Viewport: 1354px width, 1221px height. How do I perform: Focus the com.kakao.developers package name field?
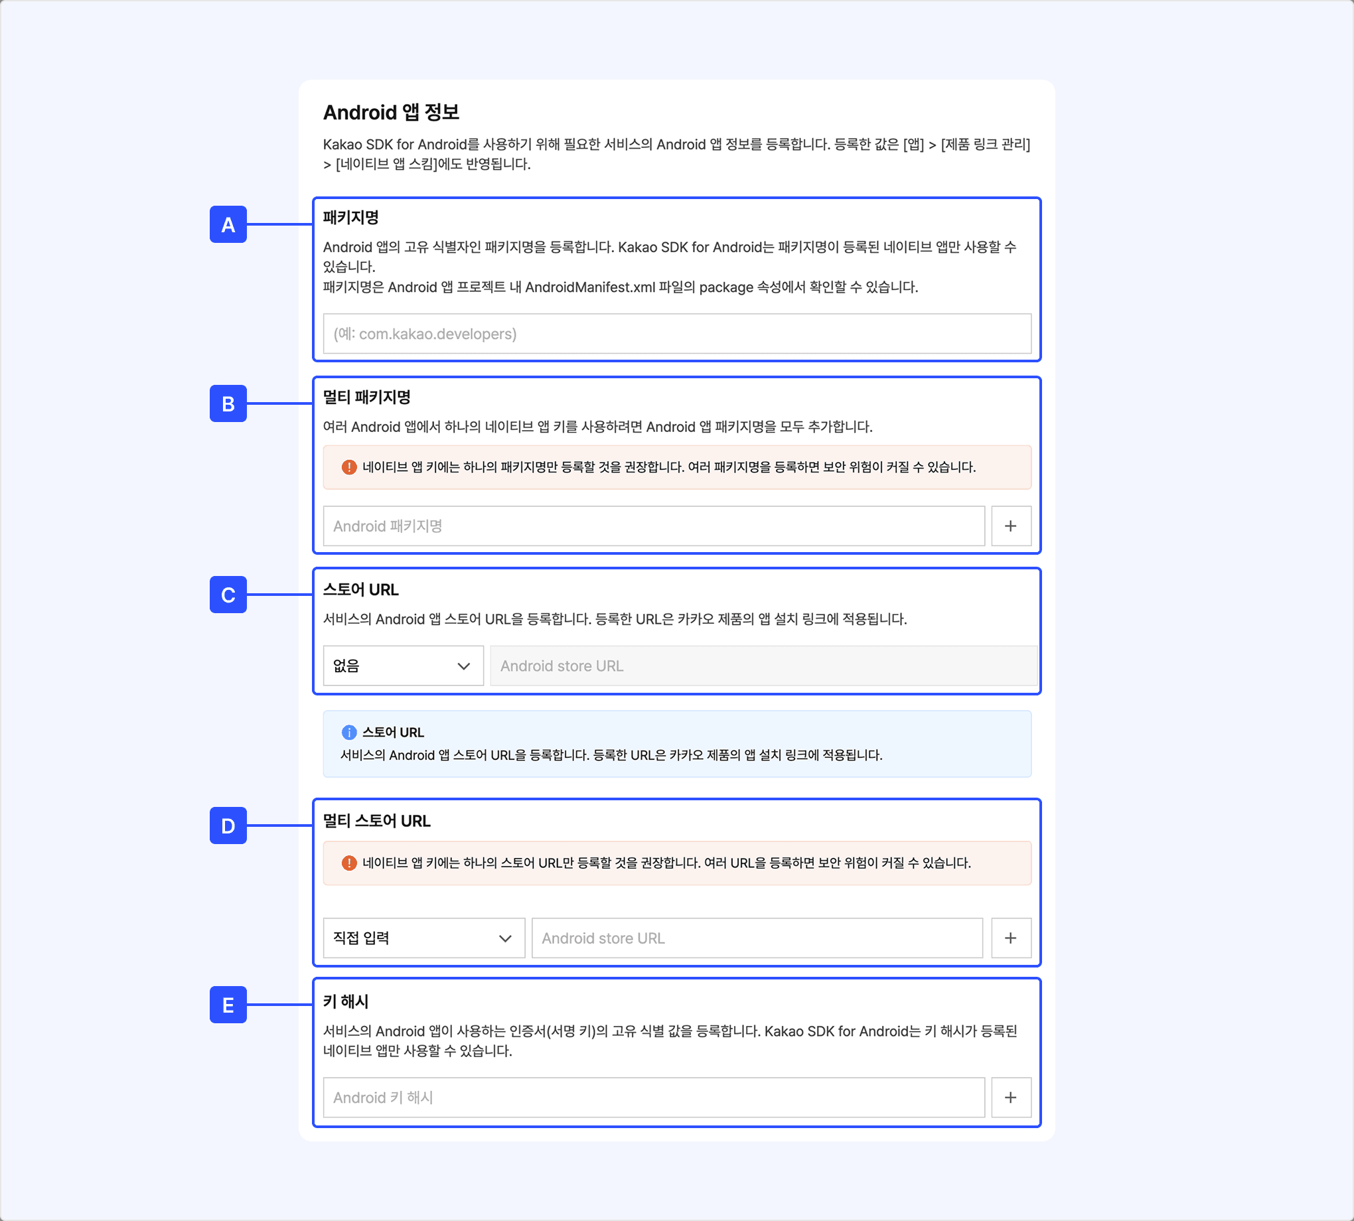click(676, 334)
